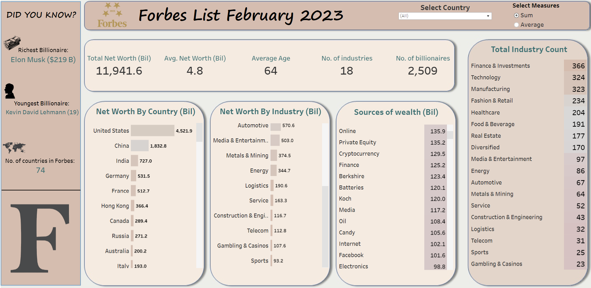Click the United States net worth bar

153,131
